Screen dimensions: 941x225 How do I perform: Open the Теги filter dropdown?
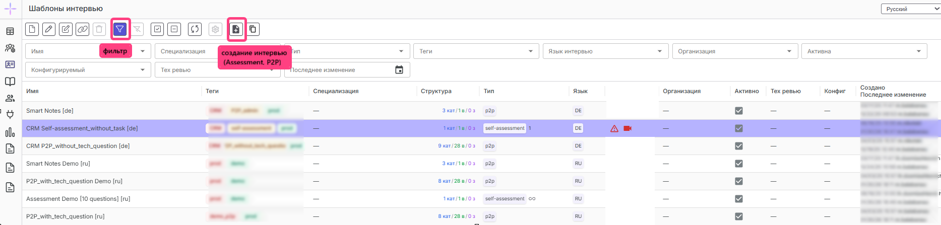(x=476, y=51)
